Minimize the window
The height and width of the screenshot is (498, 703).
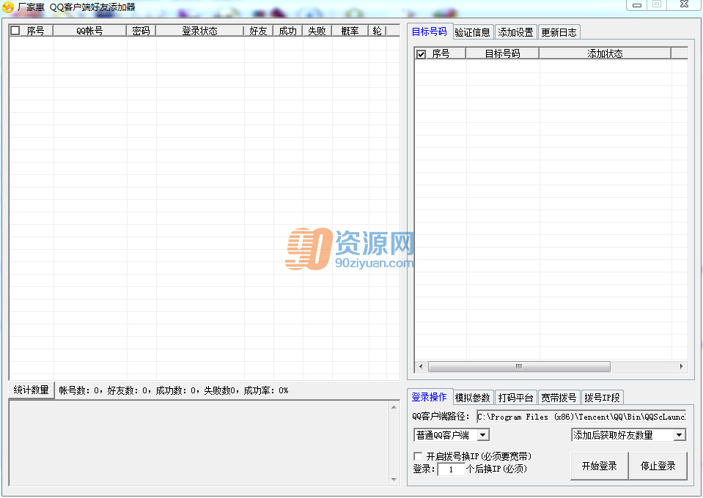[x=636, y=5]
